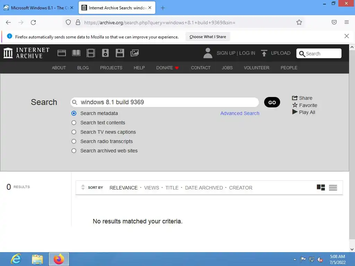355x266 pixels.
Task: Sort results by RELEVANCE
Action: coord(123,188)
